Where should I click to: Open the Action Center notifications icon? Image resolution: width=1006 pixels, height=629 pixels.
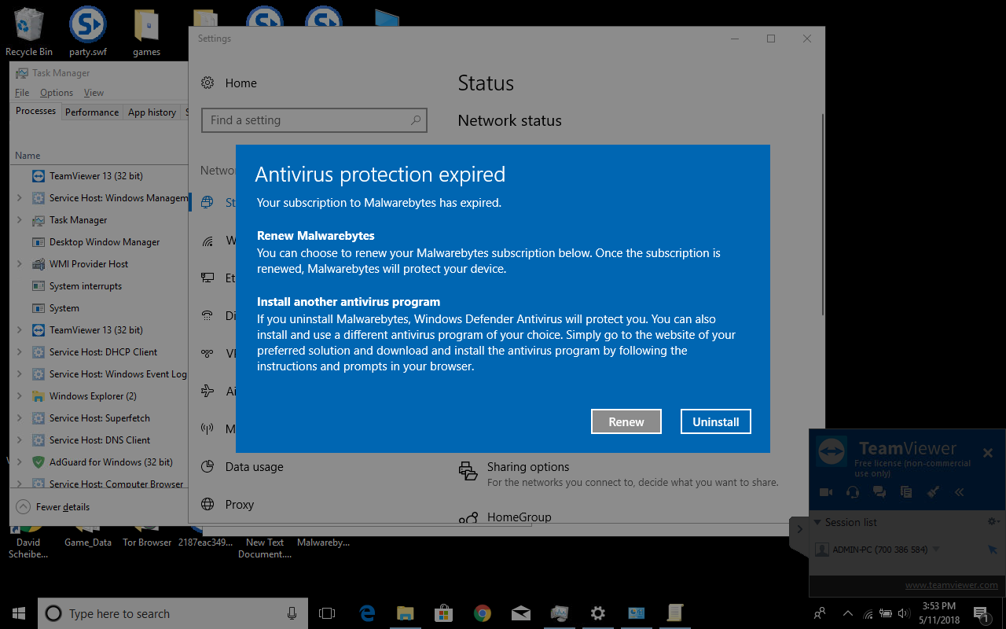point(982,613)
